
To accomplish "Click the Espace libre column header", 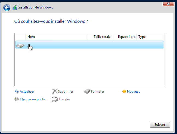I will coord(124,37).
